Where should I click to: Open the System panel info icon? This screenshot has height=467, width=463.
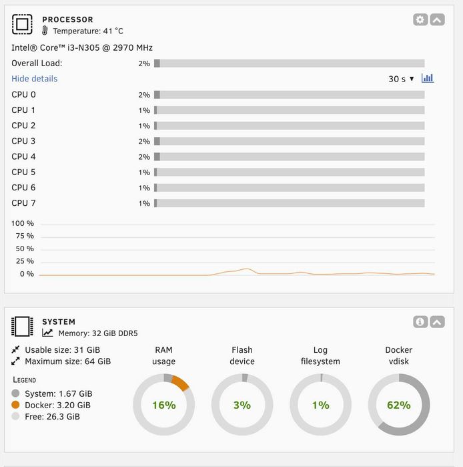tap(420, 322)
